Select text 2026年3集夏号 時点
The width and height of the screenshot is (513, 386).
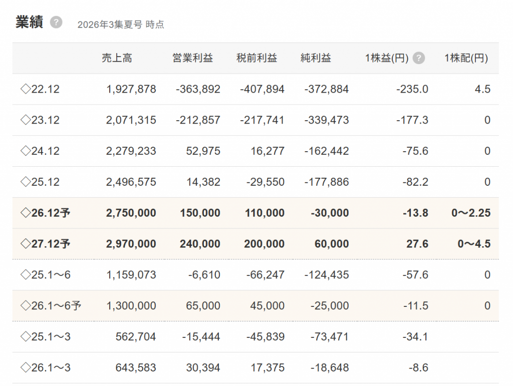121,25
